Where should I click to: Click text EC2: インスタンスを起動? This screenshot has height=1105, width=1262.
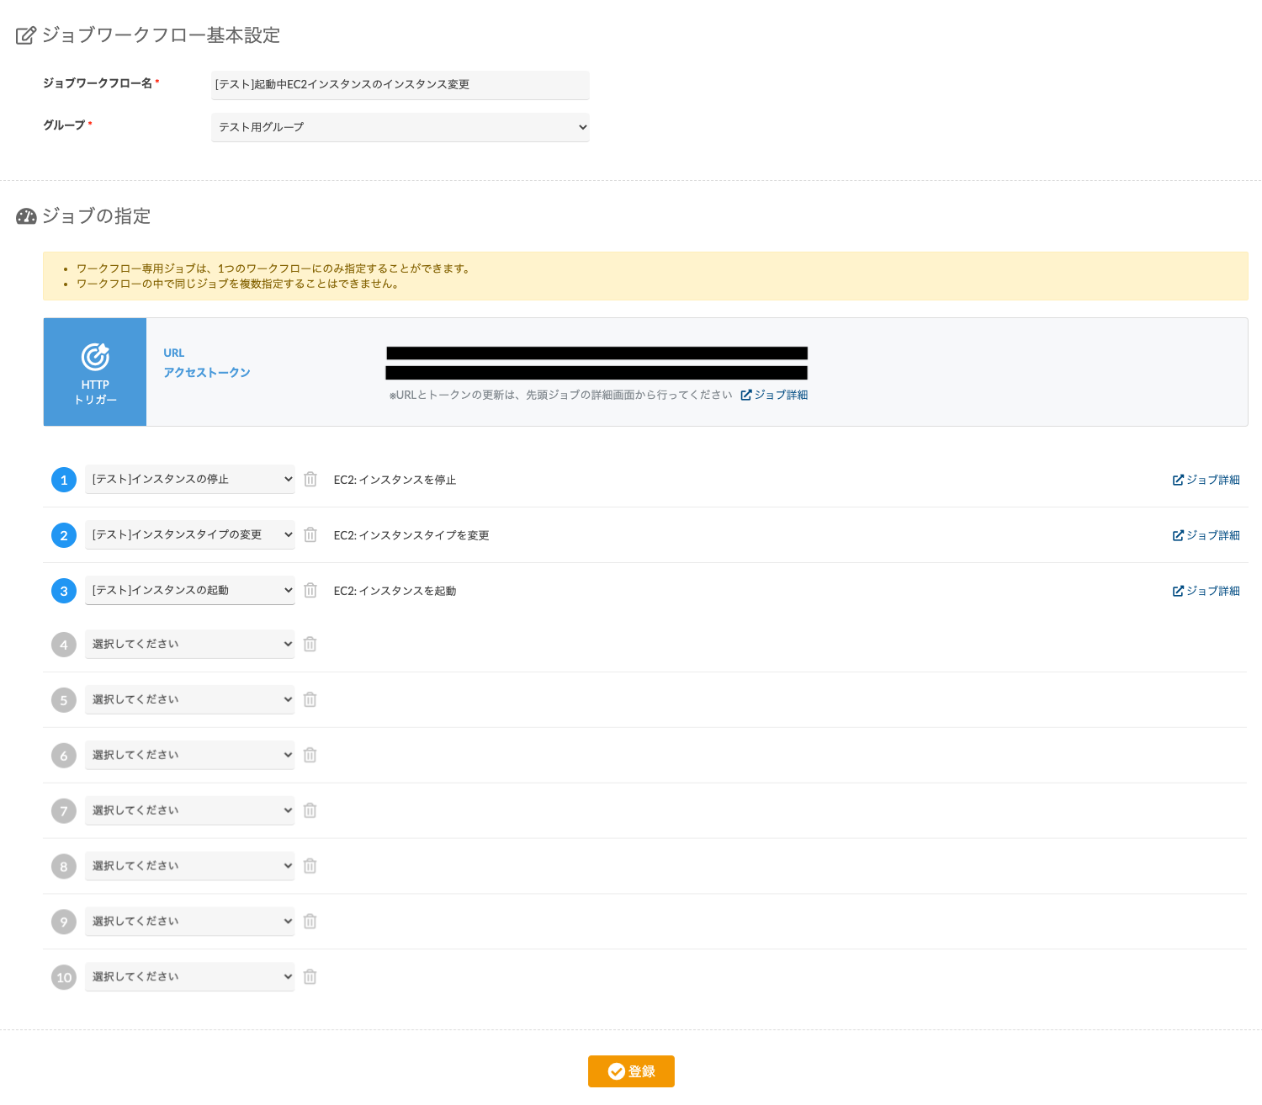(395, 591)
